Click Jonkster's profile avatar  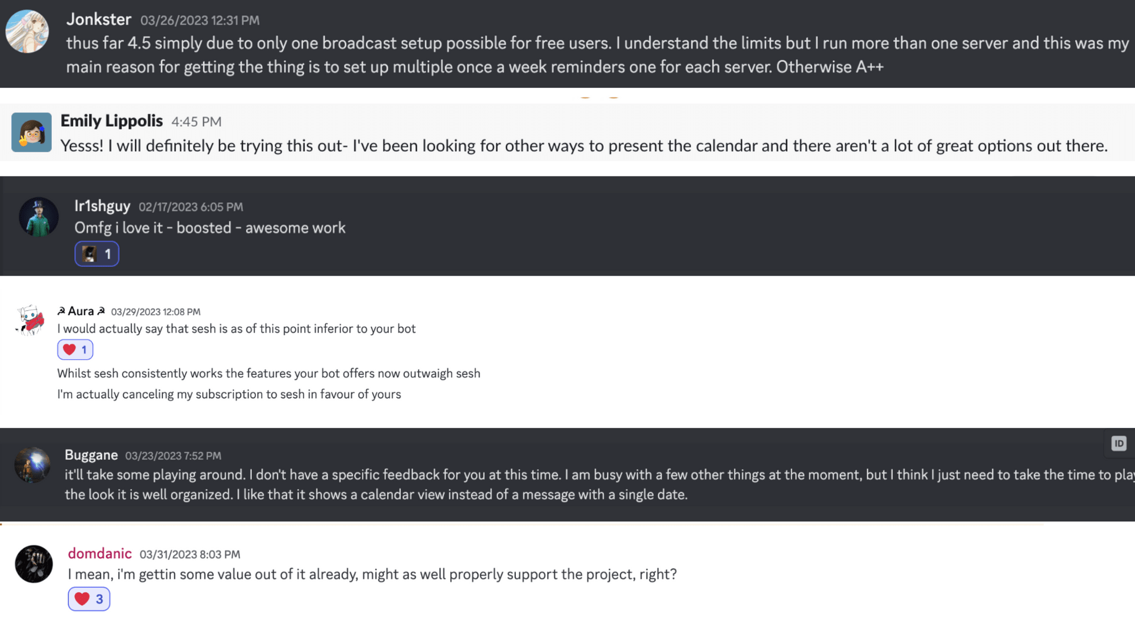coord(27,31)
